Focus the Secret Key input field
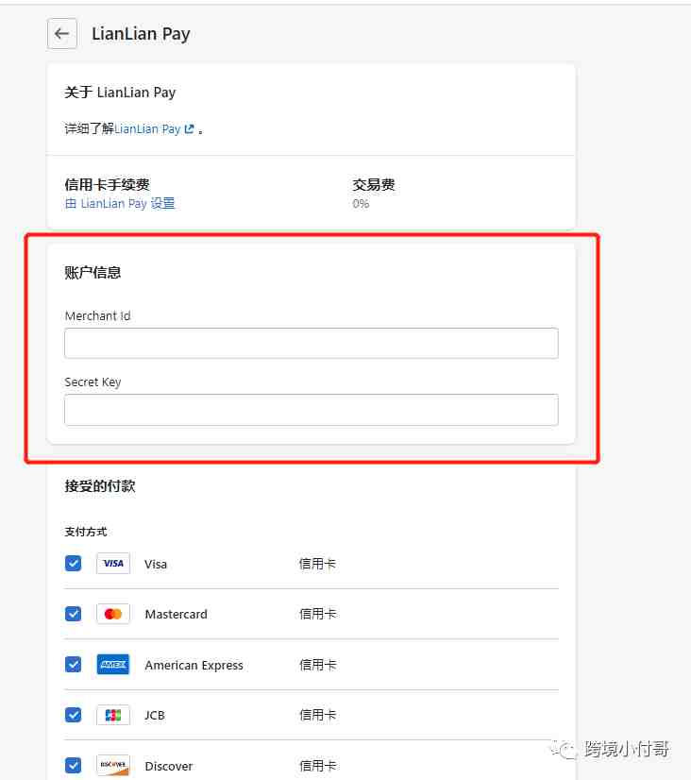This screenshot has width=691, height=780. (312, 410)
